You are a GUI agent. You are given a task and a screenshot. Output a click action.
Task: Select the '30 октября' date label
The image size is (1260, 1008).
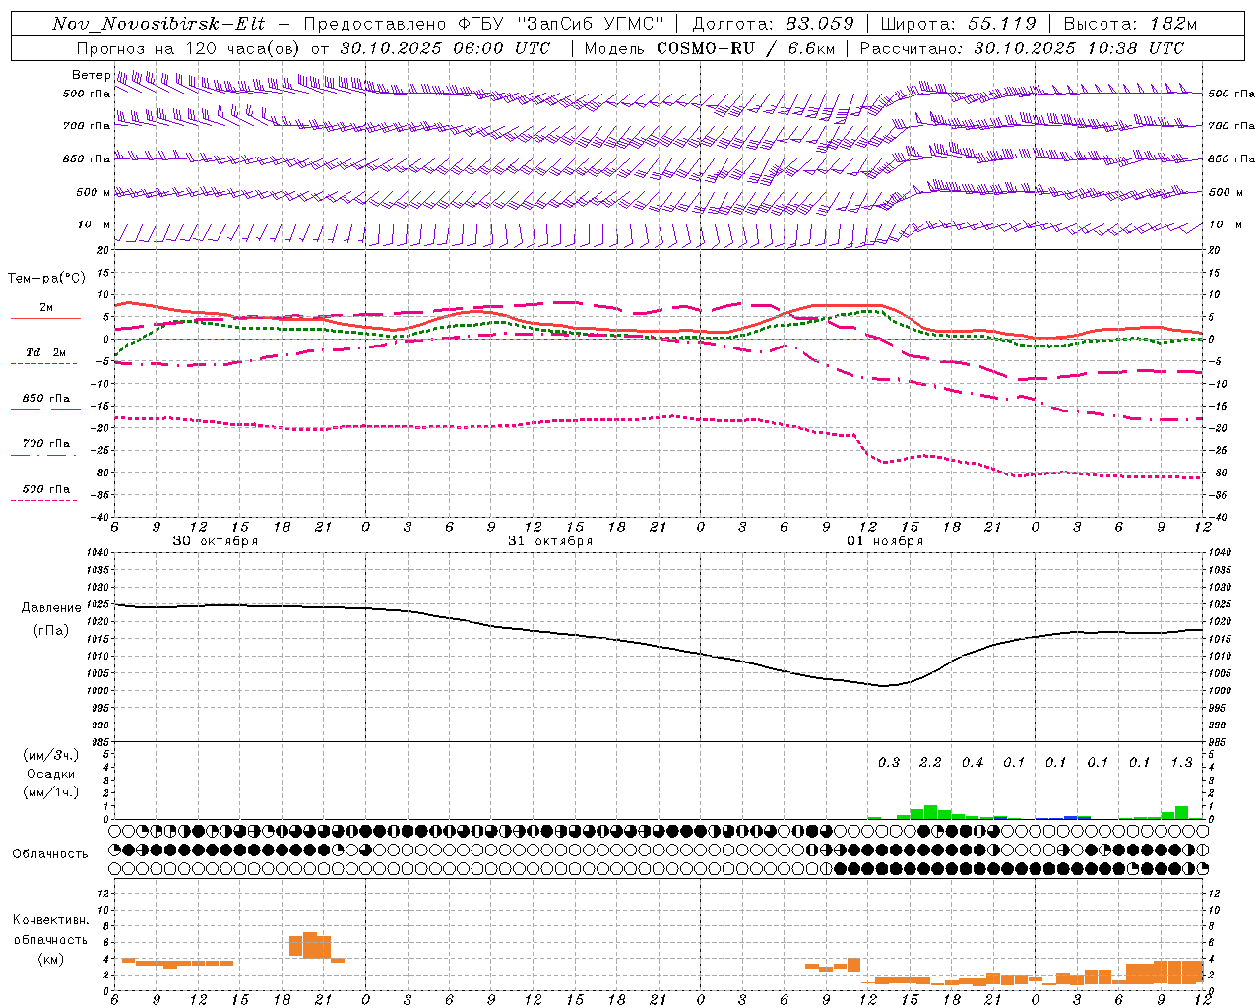[x=216, y=541]
